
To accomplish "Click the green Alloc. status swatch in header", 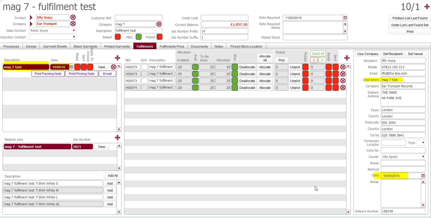I will click(139, 37).
